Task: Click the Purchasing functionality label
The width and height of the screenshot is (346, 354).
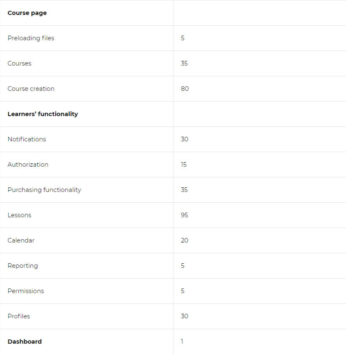Action: (44, 190)
